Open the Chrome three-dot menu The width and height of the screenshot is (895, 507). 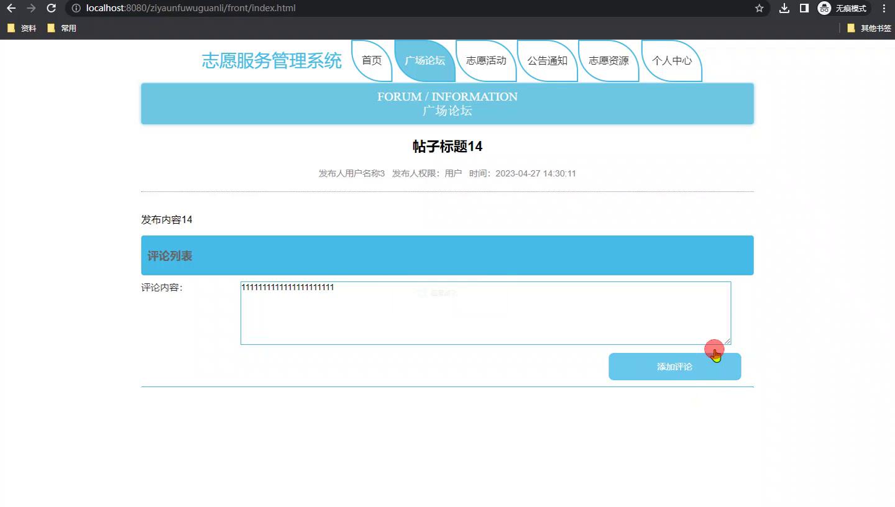pos(884,8)
